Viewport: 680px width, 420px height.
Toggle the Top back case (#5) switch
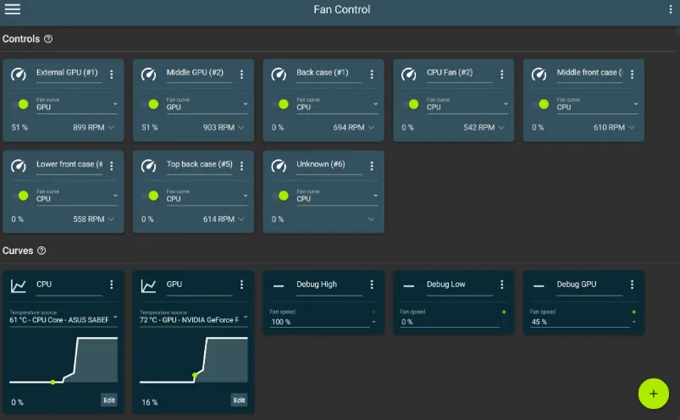(150, 196)
